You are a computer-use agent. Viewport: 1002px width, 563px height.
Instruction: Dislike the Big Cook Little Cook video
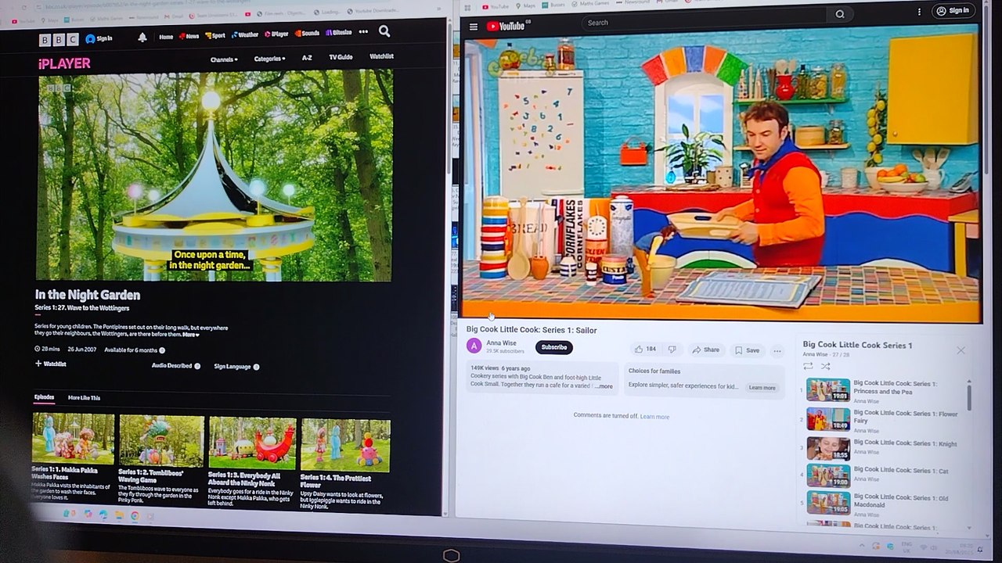tap(672, 350)
